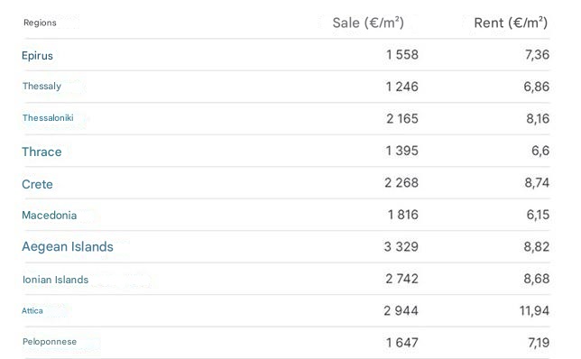Open the Peloponnese region link
This screenshot has height=359, width=581.
(50, 342)
